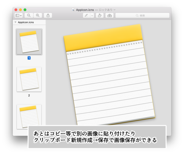Click the AppIcon.icns document icon in title bar
The width and height of the screenshot is (184, 154).
coord(73,10)
